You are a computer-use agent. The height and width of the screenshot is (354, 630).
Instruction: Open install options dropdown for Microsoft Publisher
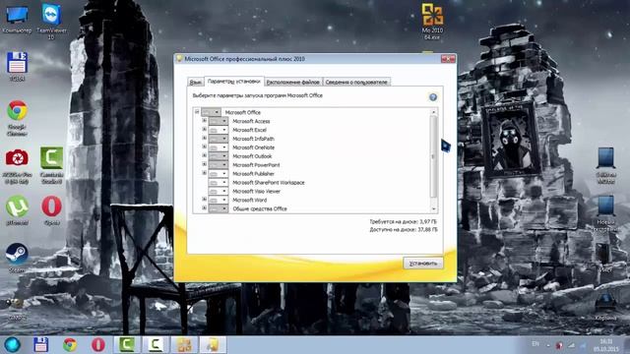(219, 174)
